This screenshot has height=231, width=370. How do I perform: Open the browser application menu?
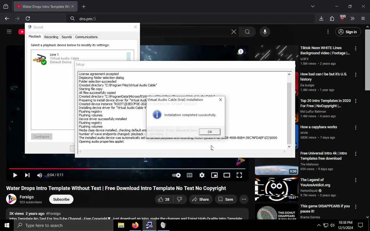click(363, 18)
